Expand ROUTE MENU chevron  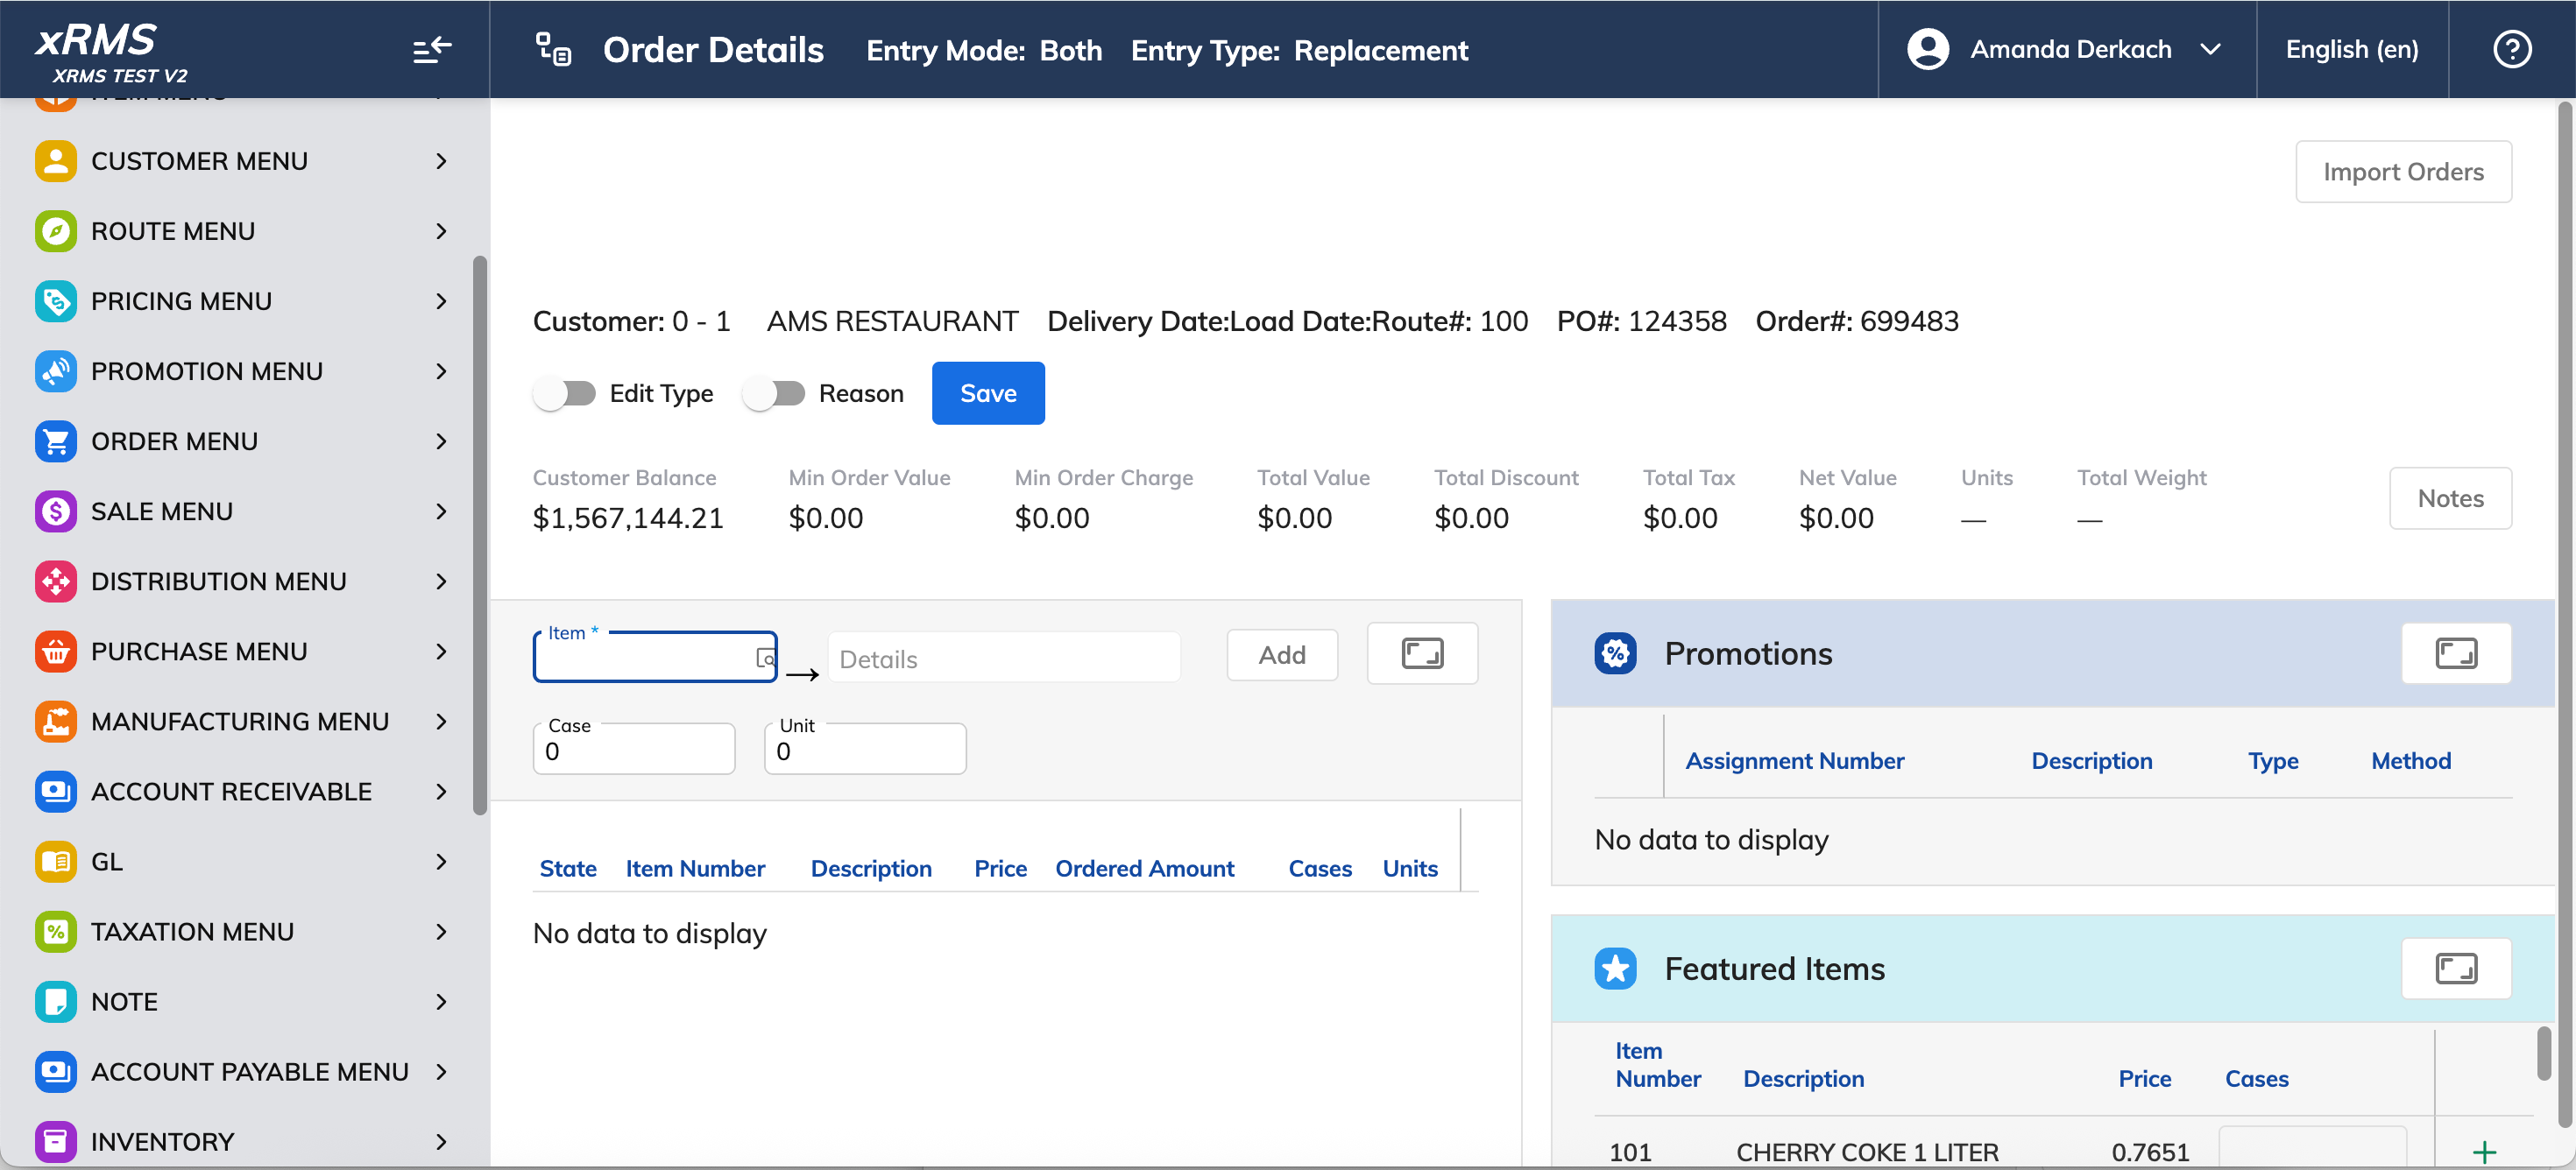(x=441, y=231)
